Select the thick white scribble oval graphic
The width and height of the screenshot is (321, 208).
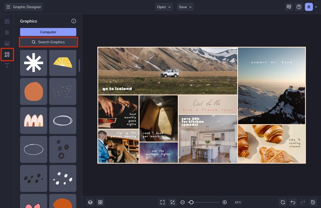coord(63,121)
